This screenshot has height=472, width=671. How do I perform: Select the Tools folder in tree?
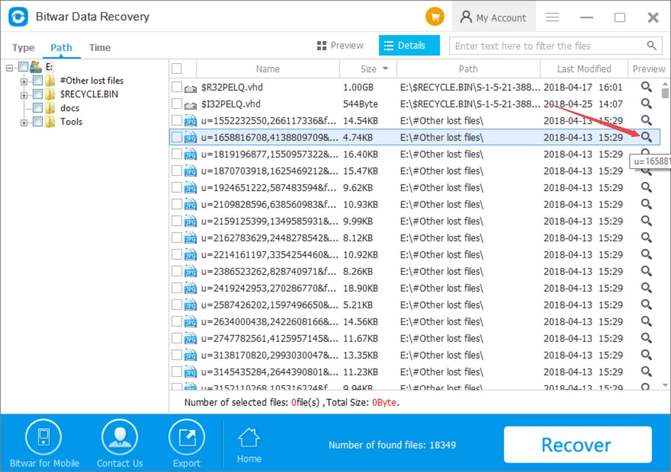(71, 121)
